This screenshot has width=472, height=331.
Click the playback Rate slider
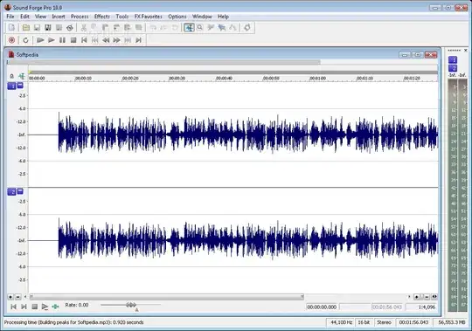[x=130, y=305]
